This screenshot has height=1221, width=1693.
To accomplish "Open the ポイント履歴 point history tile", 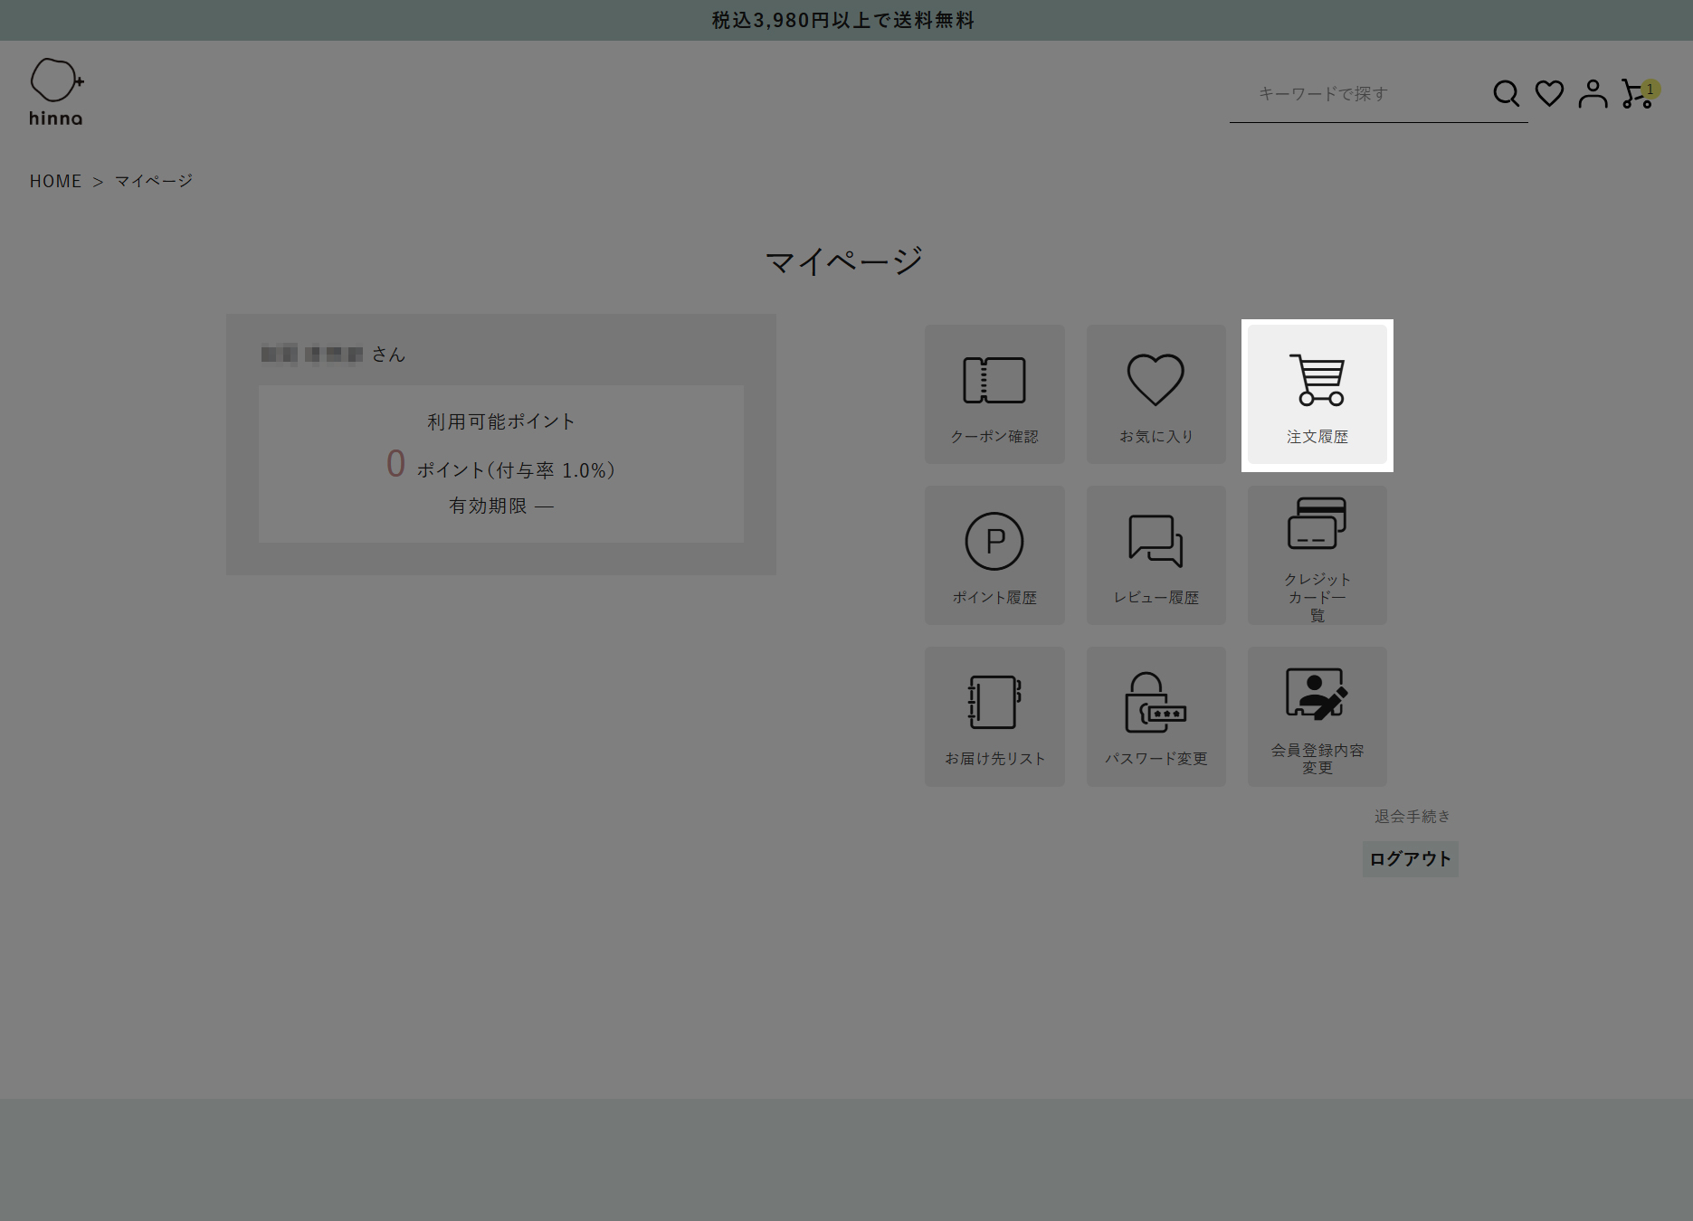I will coord(994,555).
